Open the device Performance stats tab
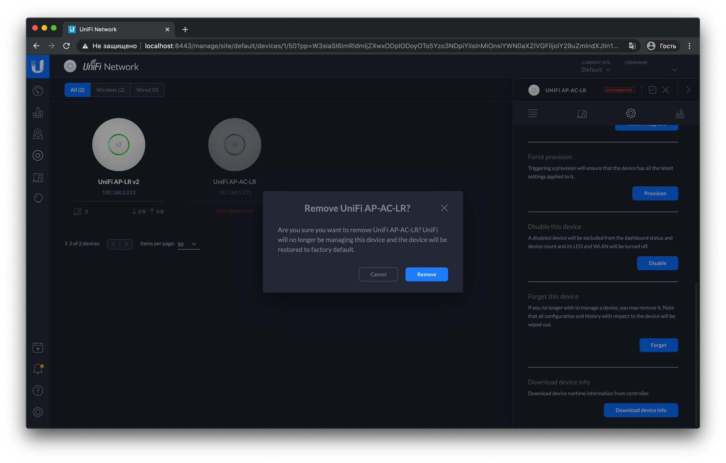 [x=680, y=113]
